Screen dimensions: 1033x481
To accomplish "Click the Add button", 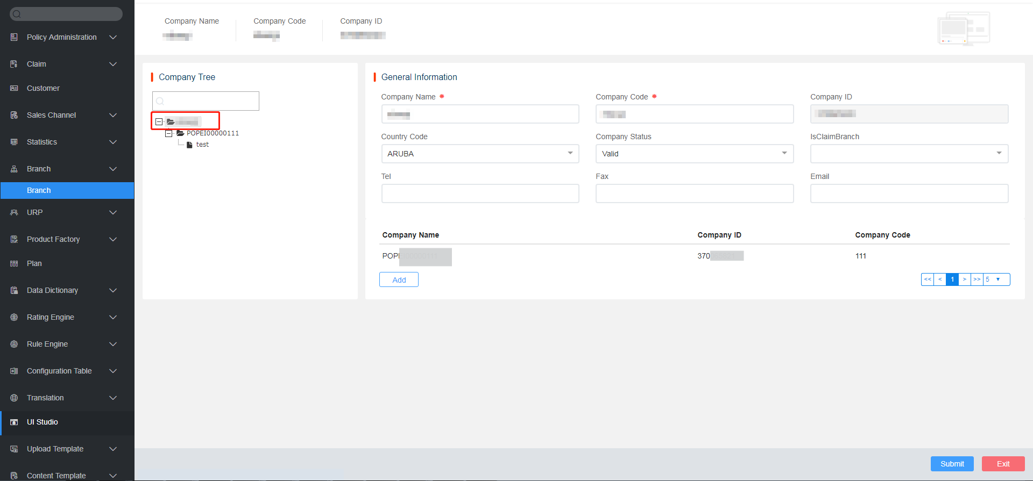I will [399, 279].
